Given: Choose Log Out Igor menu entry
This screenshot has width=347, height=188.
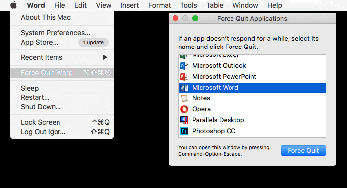Looking at the screenshot, I should click(62, 132).
